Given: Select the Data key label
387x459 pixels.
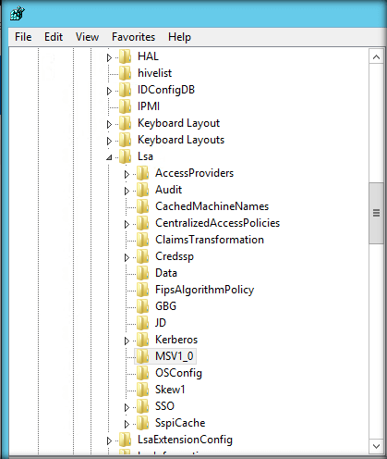Looking at the screenshot, I should (x=166, y=273).
